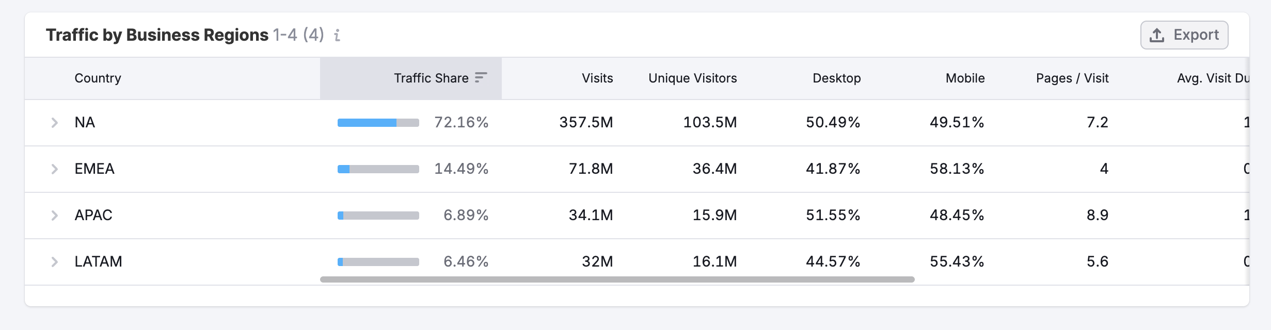Click the Traffic Share sort icon

click(481, 78)
